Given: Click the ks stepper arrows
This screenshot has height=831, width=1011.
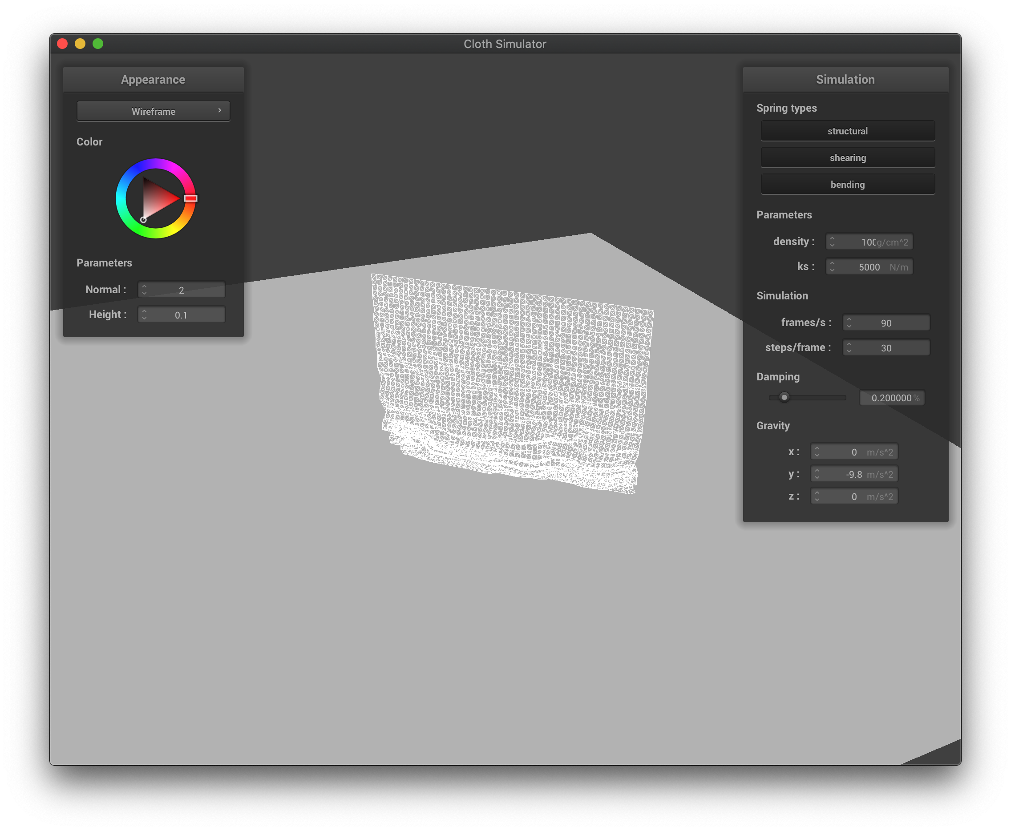Looking at the screenshot, I should pos(832,266).
